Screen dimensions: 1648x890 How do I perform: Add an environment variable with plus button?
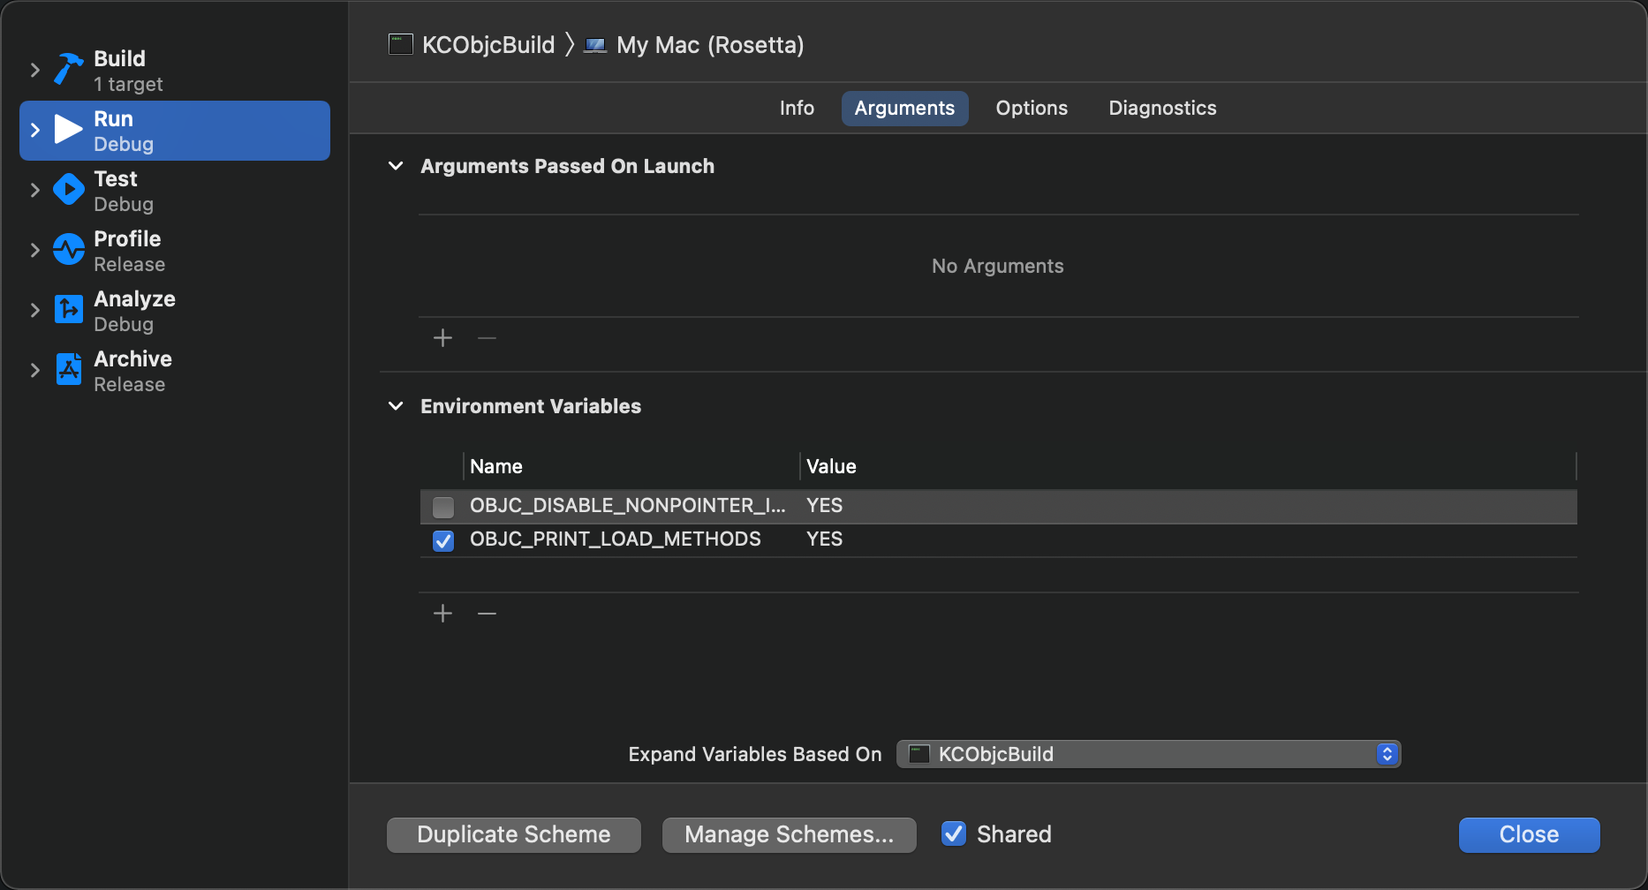point(442,614)
